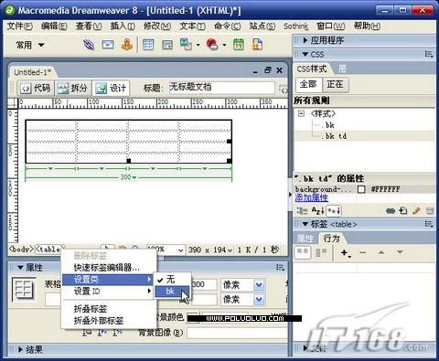Image resolution: width=439 pixels, height=361 pixels.
Task: Click the Images insert icon
Action: pos(186,45)
